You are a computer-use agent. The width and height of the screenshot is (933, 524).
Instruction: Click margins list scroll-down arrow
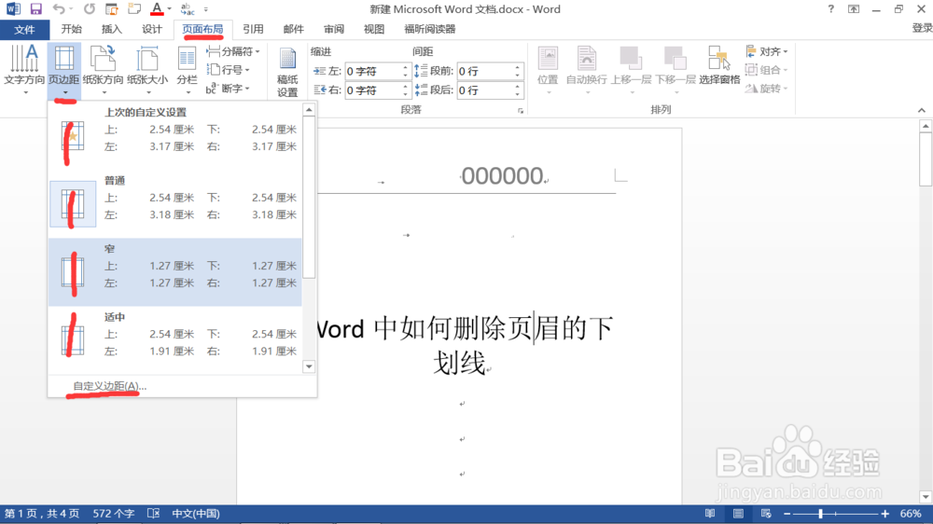(x=309, y=366)
